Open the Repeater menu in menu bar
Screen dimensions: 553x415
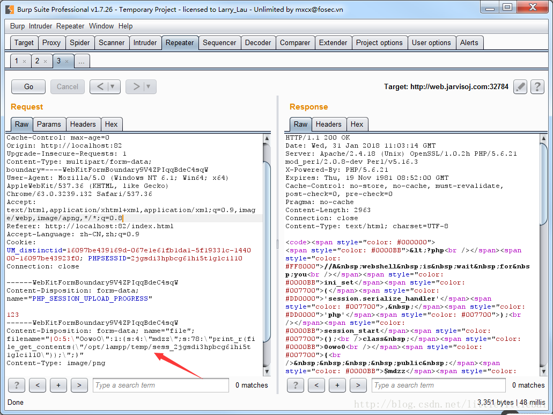tap(70, 26)
